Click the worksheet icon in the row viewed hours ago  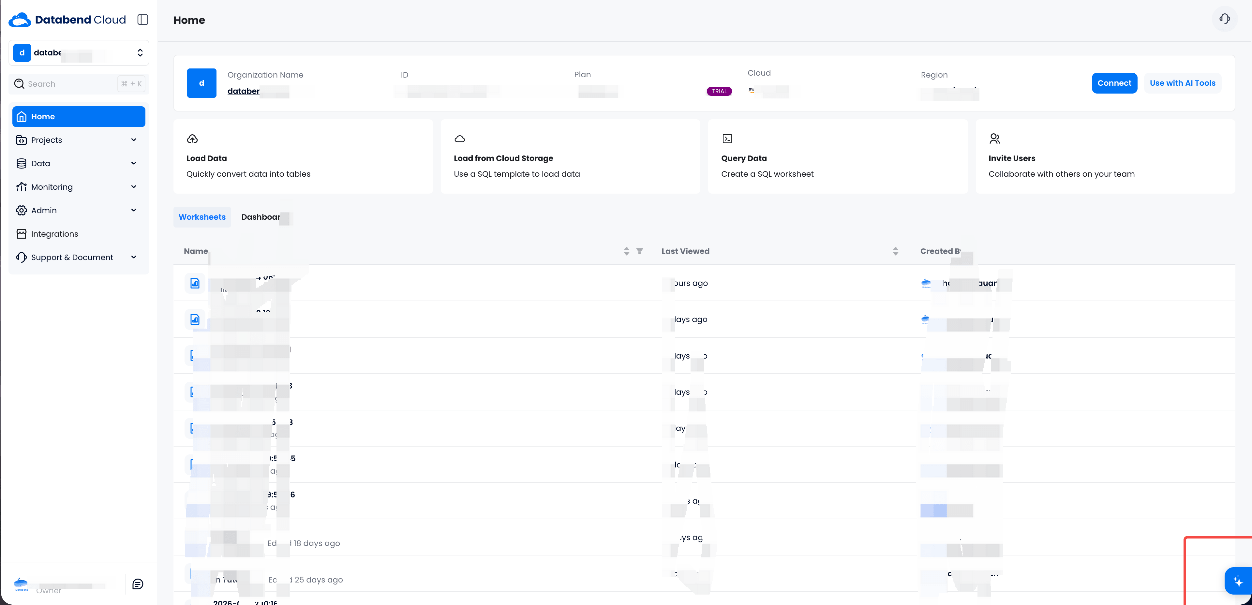coord(195,283)
